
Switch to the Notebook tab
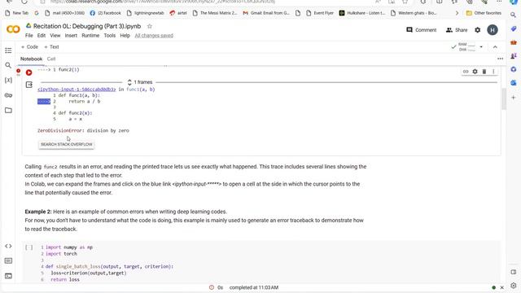pyautogui.click(x=31, y=59)
